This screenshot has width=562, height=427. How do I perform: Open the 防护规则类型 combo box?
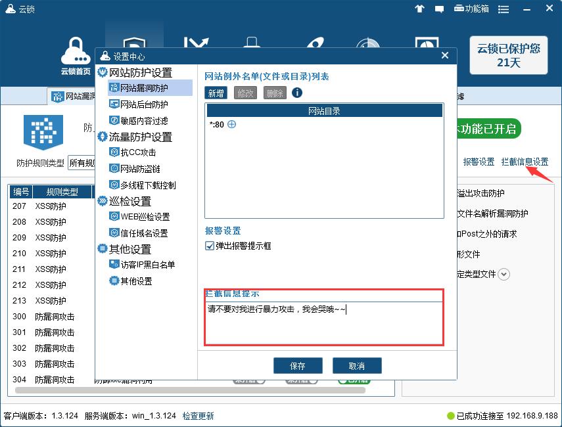coord(82,163)
